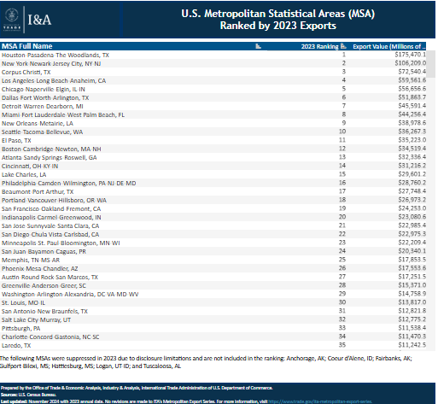Click export value $175,470.1
This screenshot has width=438, height=404.
[410, 55]
